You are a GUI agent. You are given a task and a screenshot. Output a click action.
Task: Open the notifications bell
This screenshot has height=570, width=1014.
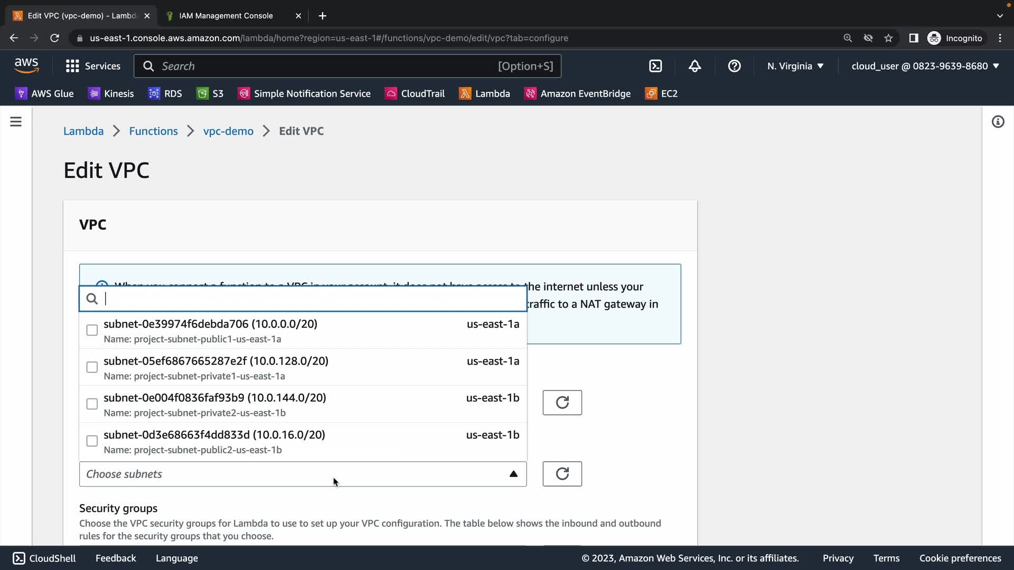pyautogui.click(x=694, y=66)
